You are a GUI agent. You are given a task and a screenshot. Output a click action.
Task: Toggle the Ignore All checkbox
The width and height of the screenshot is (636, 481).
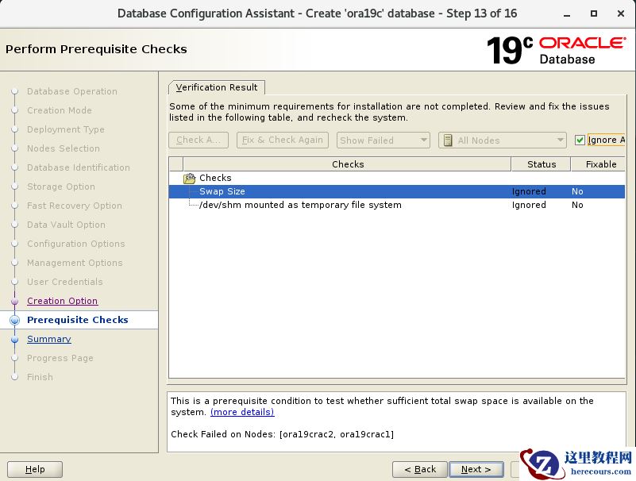point(580,140)
